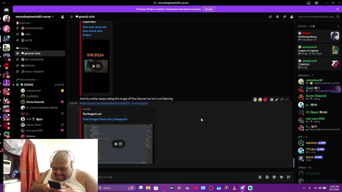Open inbox icon in title bar
The image size is (342, 192).
coord(309,3)
